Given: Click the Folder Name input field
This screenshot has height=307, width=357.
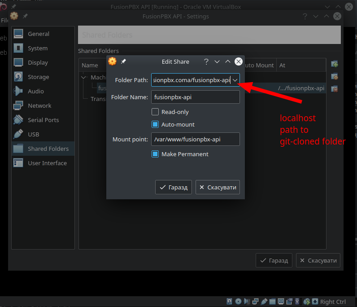Looking at the screenshot, I should (x=196, y=97).
